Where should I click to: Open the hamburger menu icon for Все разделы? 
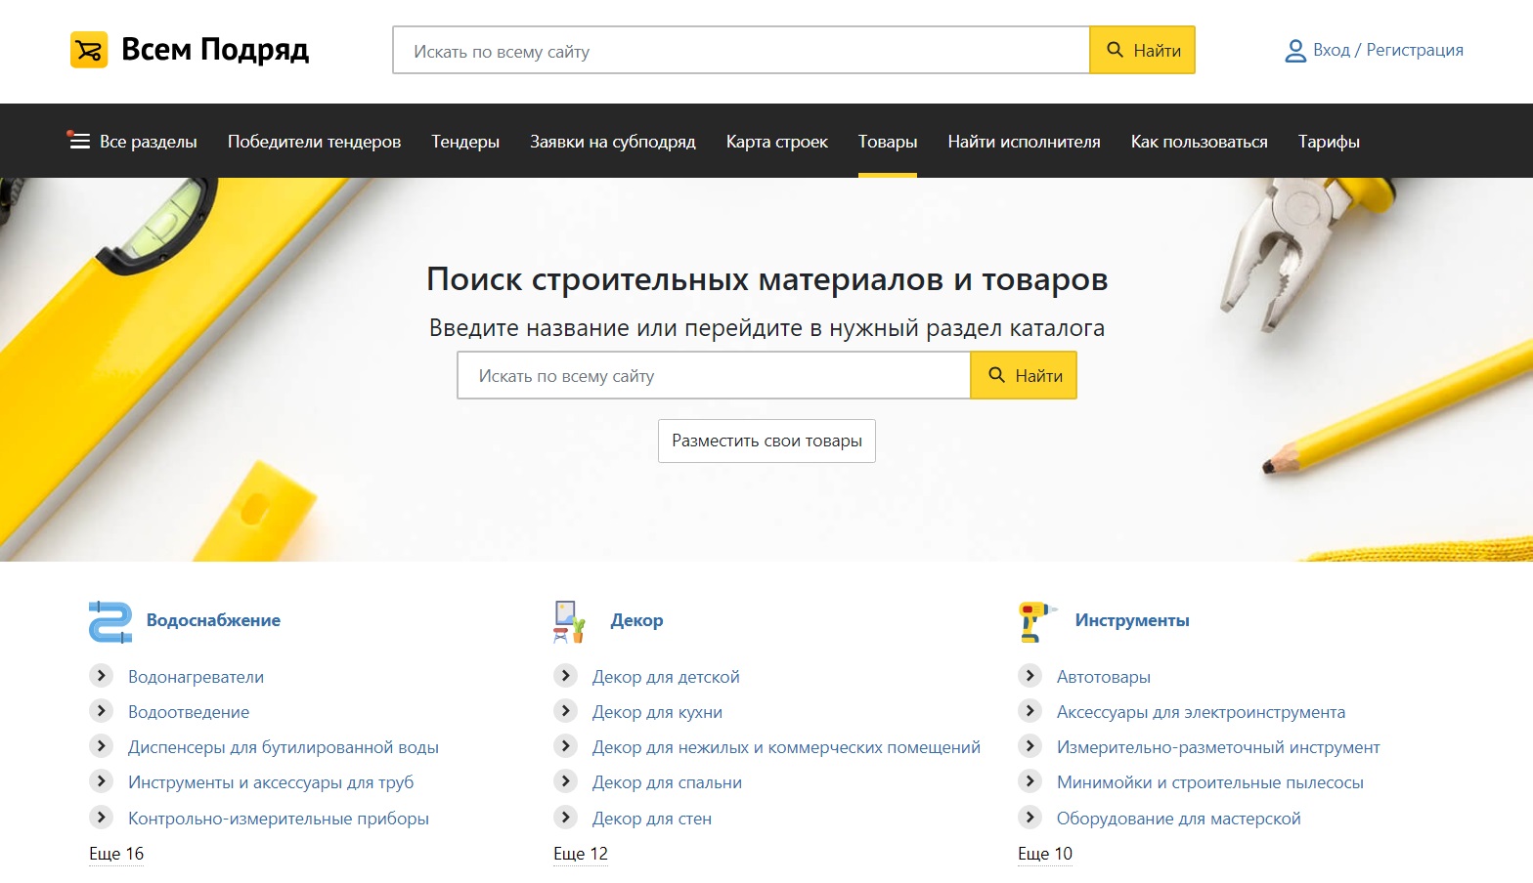click(x=79, y=142)
